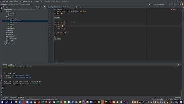This screenshot has width=184, height=104.
Task: Open the Edit menu
Action: 7,1
